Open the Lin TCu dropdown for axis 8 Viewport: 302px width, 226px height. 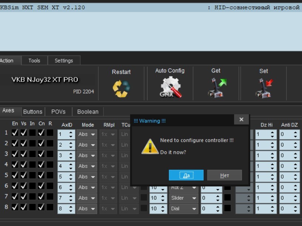pyautogui.click(x=129, y=209)
